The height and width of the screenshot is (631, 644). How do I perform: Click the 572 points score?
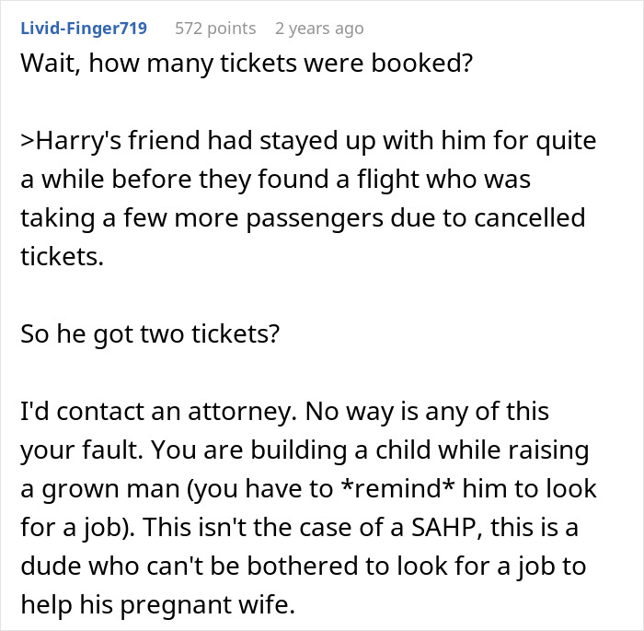point(215,29)
